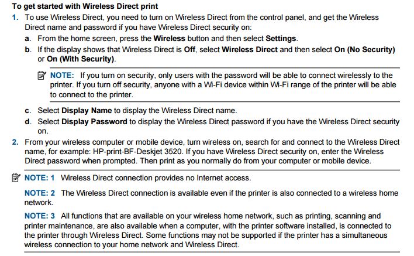Click the blue 'NOTE: 2' label
This screenshot has width=414, height=256.
[40, 193]
